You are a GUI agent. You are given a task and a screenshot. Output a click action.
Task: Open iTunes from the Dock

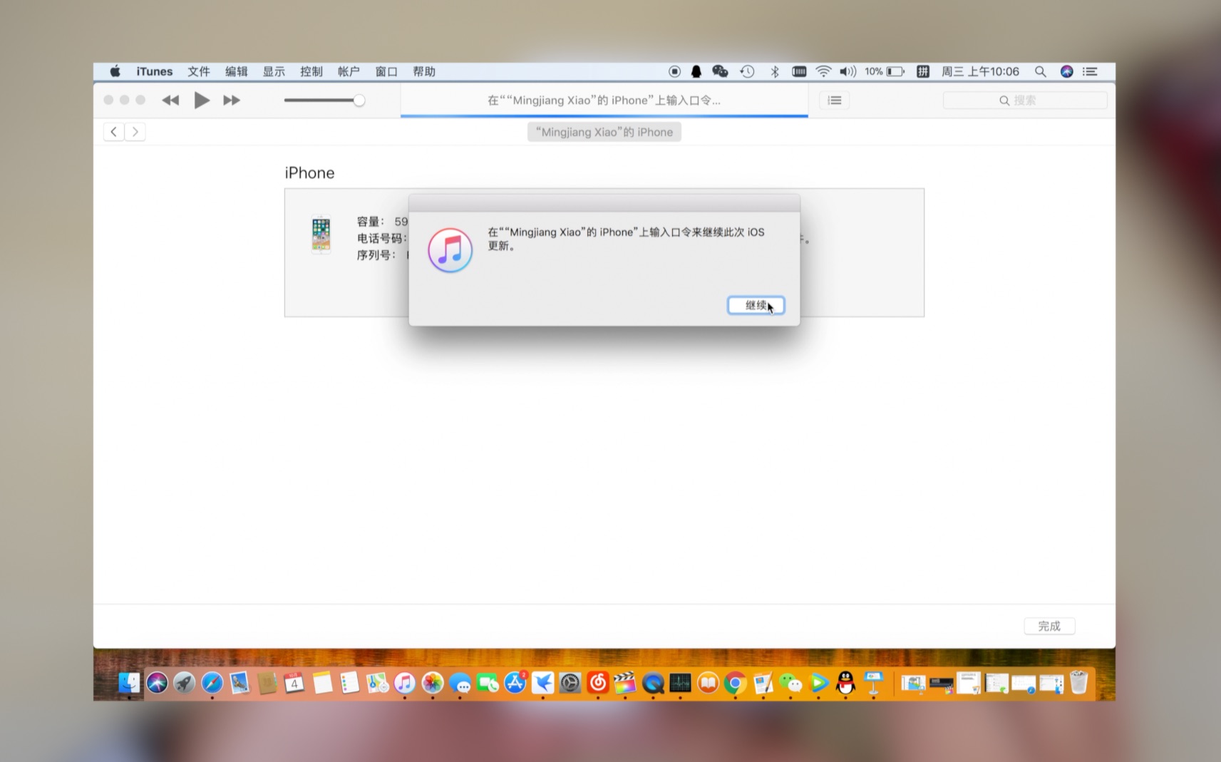404,683
